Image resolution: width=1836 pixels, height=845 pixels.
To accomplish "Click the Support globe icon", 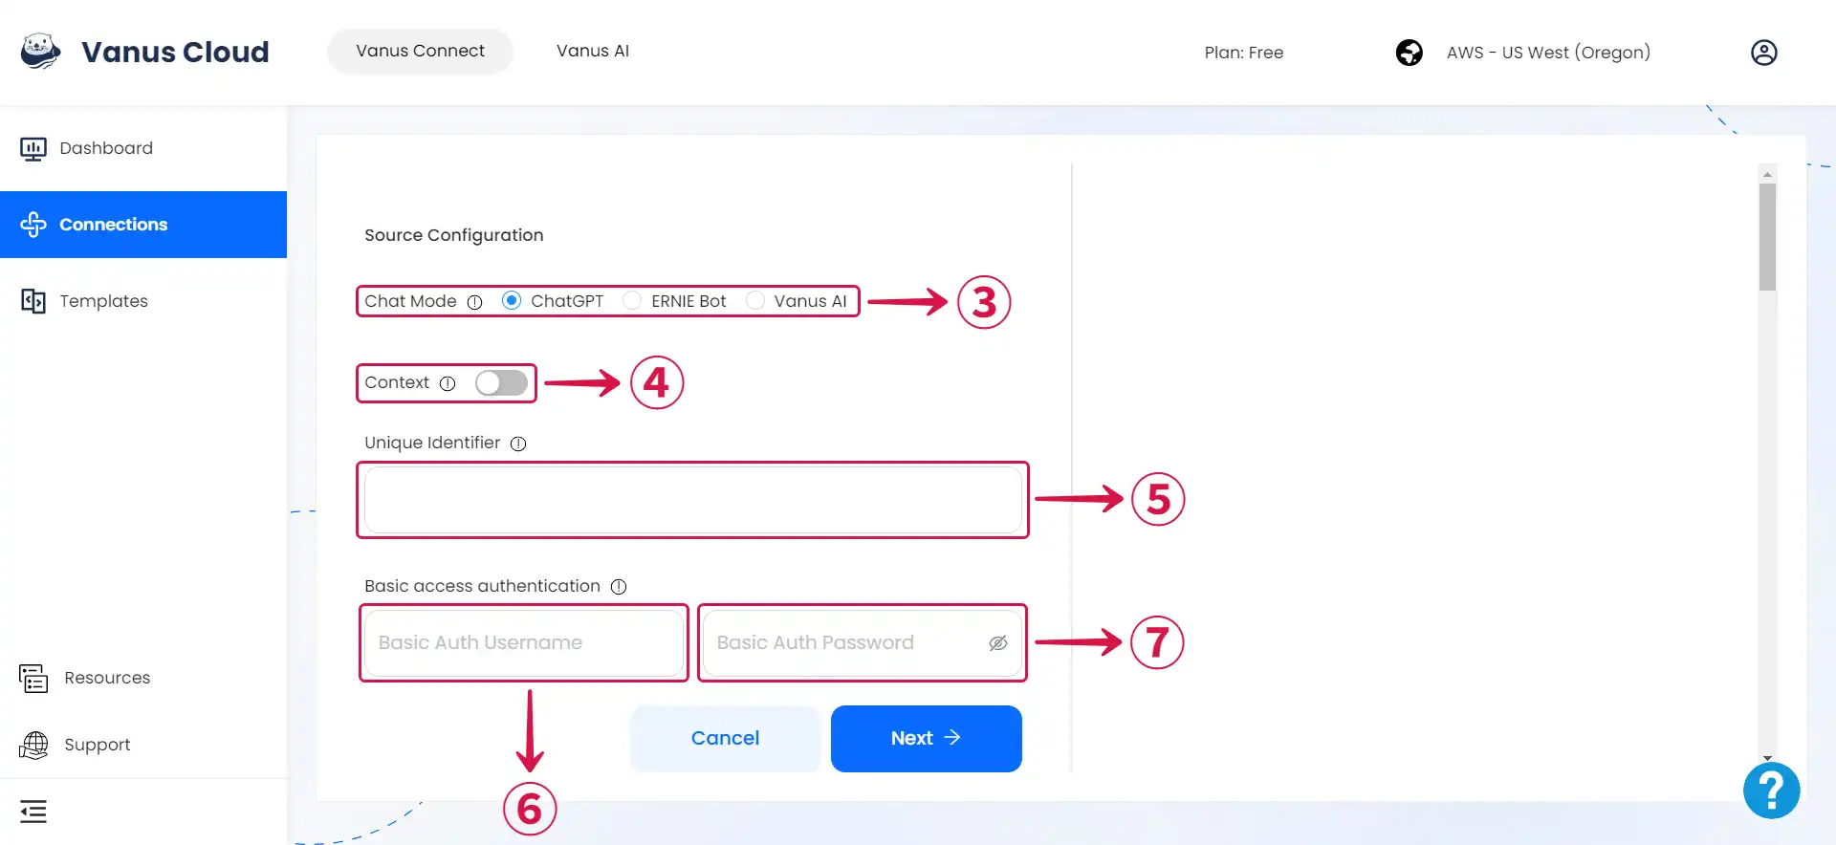I will [33, 745].
